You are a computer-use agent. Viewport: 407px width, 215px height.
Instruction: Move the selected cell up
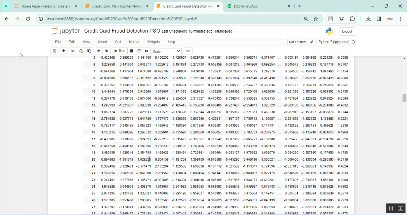tap(99, 51)
